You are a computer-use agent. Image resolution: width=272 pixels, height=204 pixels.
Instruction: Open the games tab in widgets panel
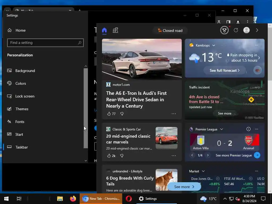pos(115,30)
